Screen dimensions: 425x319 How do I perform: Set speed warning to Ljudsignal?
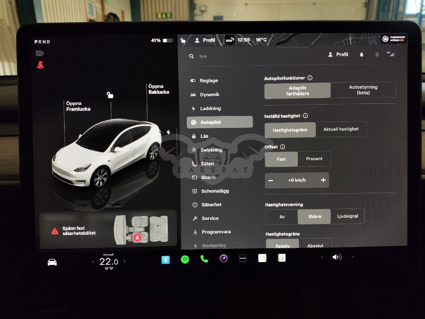click(x=347, y=216)
